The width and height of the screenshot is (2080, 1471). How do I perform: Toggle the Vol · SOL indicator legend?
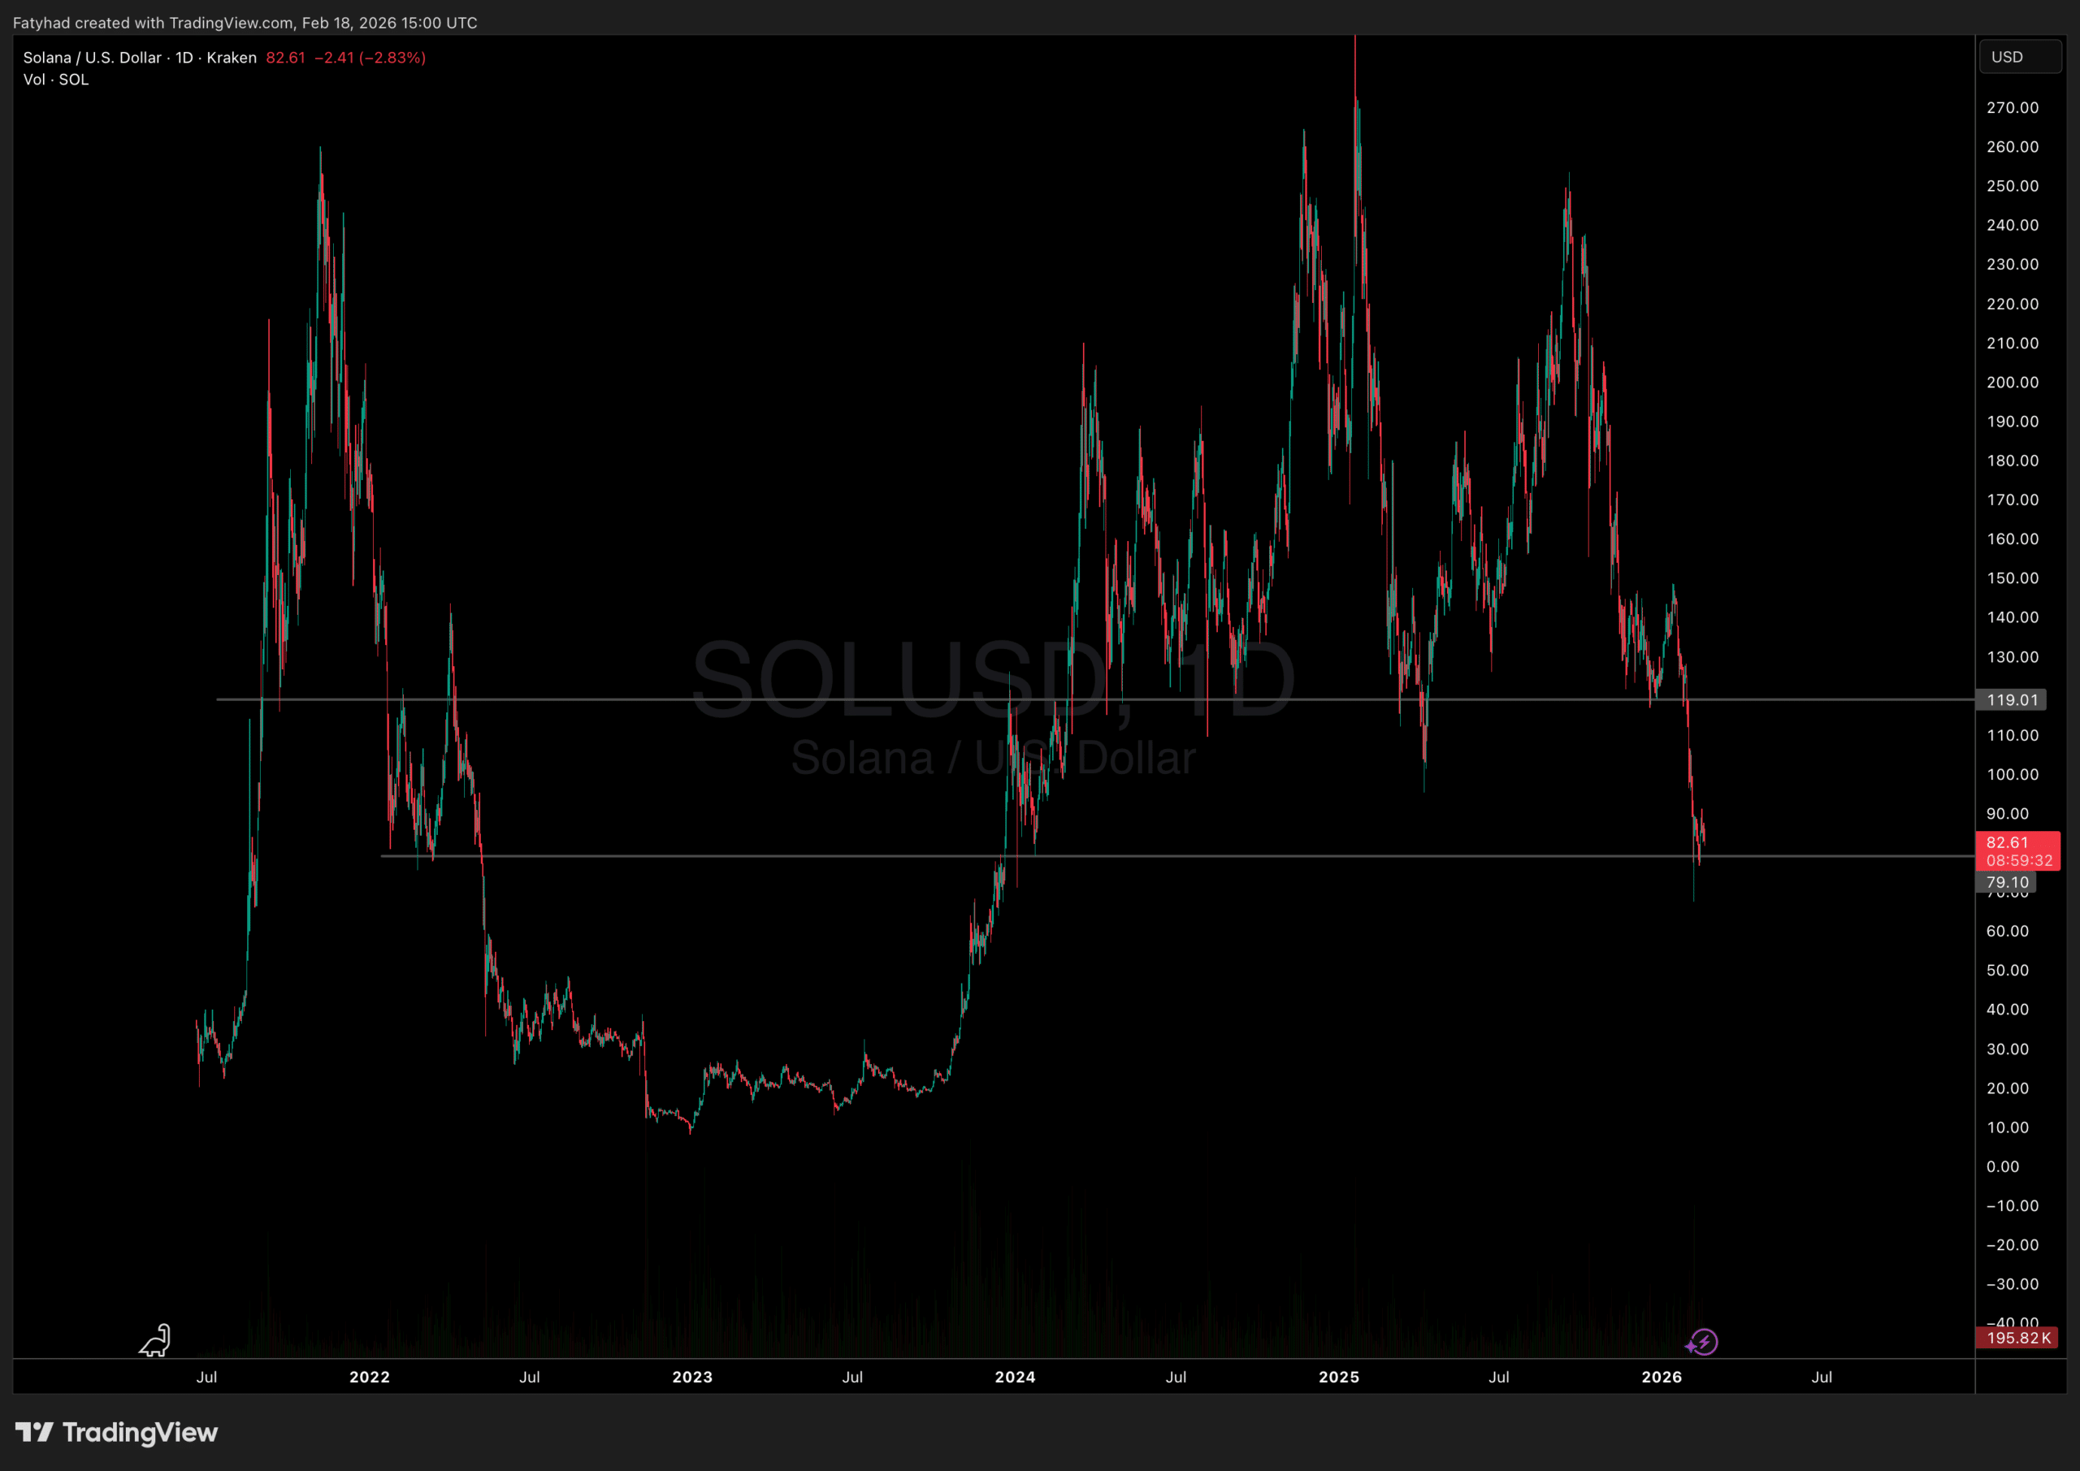point(55,79)
